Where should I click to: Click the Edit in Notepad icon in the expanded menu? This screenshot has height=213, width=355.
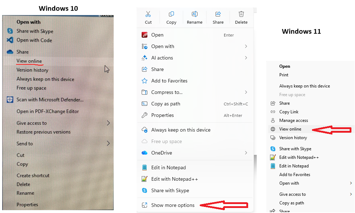(273, 166)
